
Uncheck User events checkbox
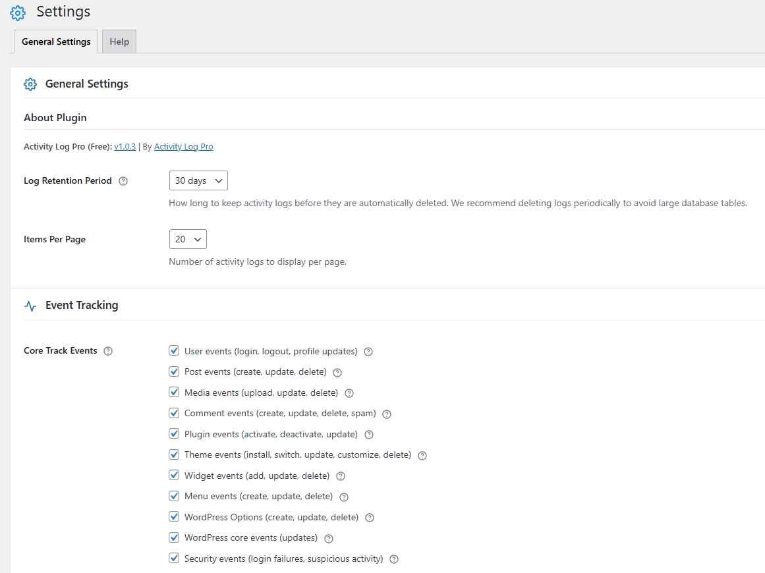pos(174,350)
